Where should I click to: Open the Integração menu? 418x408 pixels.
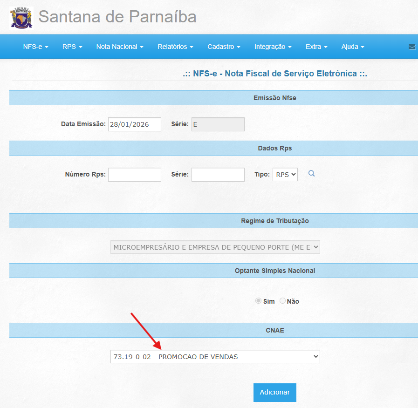coord(273,47)
